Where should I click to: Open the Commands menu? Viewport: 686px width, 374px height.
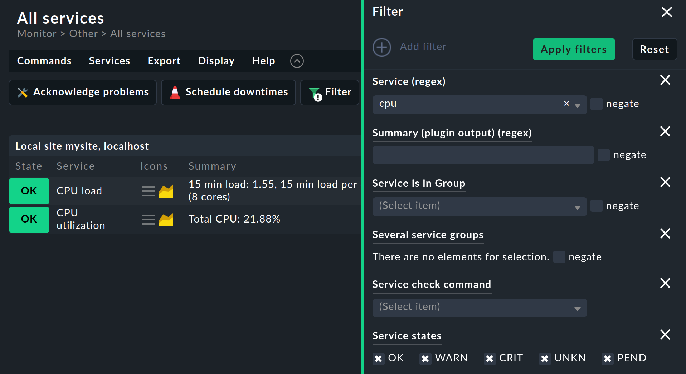pyautogui.click(x=44, y=61)
